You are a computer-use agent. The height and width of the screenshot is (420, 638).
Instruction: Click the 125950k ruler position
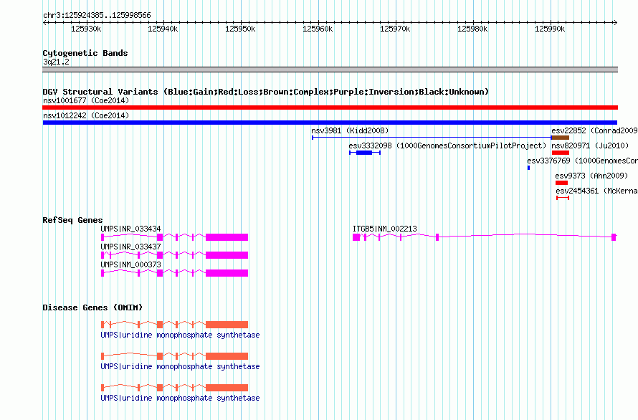[x=240, y=29]
